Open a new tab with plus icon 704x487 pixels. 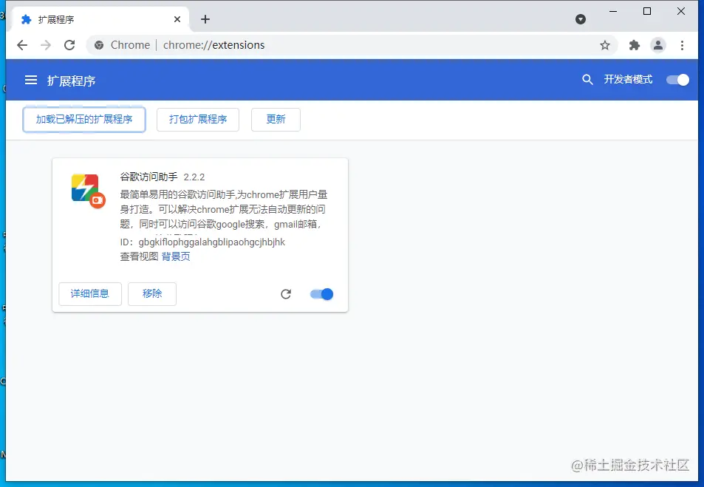[205, 19]
